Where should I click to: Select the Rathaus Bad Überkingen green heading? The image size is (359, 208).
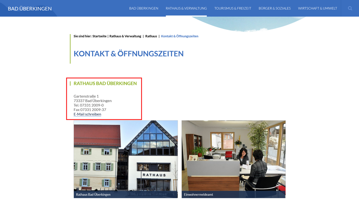(105, 83)
